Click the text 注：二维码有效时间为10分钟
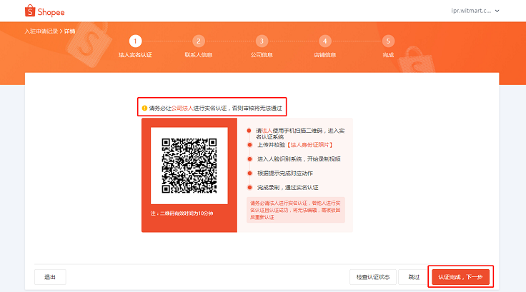Image resolution: width=526 pixels, height=292 pixels. click(182, 213)
